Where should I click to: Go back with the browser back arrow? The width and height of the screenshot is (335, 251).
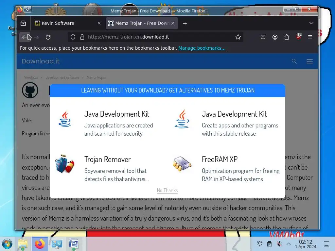[24, 37]
